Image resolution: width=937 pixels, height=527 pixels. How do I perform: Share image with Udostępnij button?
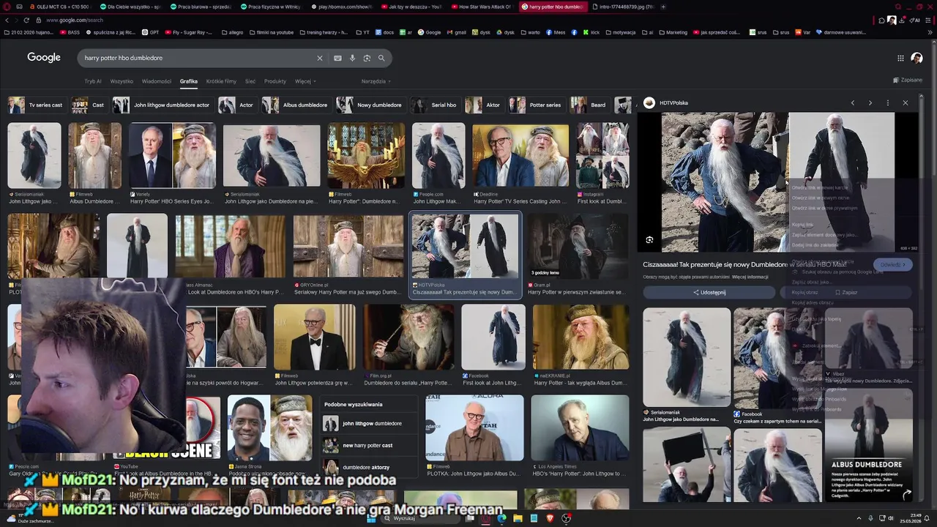[x=709, y=292]
